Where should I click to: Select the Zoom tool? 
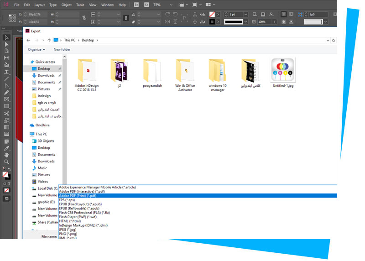coord(6,162)
